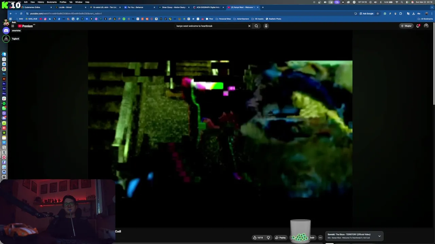435x244 pixels.
Task: Open the Bookmarks menu
Action: (x=52, y=2)
